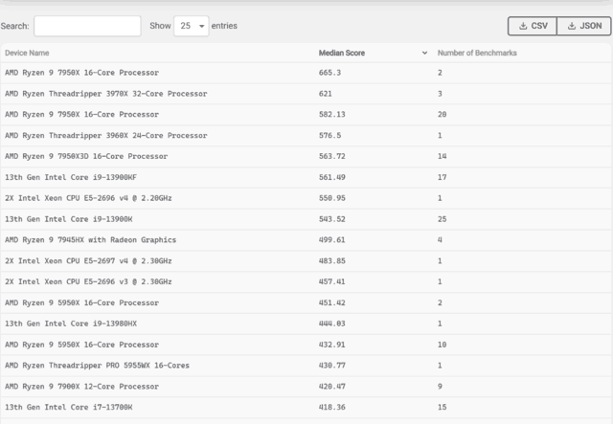Image resolution: width=613 pixels, height=424 pixels.
Task: Click the 13th Gen Intel Core i7-13700K entry
Action: pyautogui.click(x=69, y=408)
